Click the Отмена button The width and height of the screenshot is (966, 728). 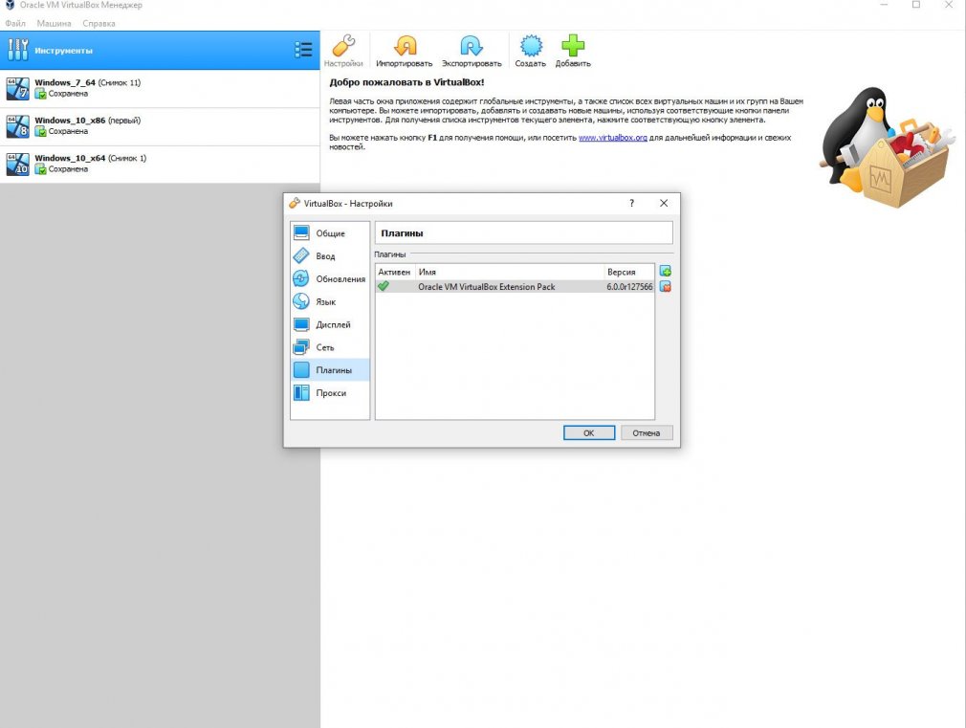[647, 432]
